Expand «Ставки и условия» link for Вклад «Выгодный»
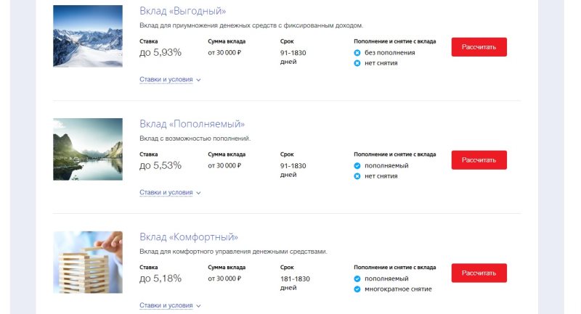The image size is (581, 314). coord(166,80)
